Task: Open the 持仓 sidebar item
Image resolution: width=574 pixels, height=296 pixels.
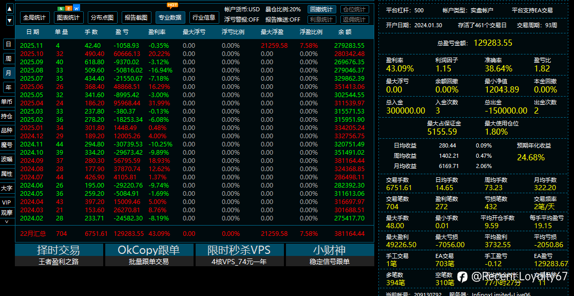Action: (7, 116)
